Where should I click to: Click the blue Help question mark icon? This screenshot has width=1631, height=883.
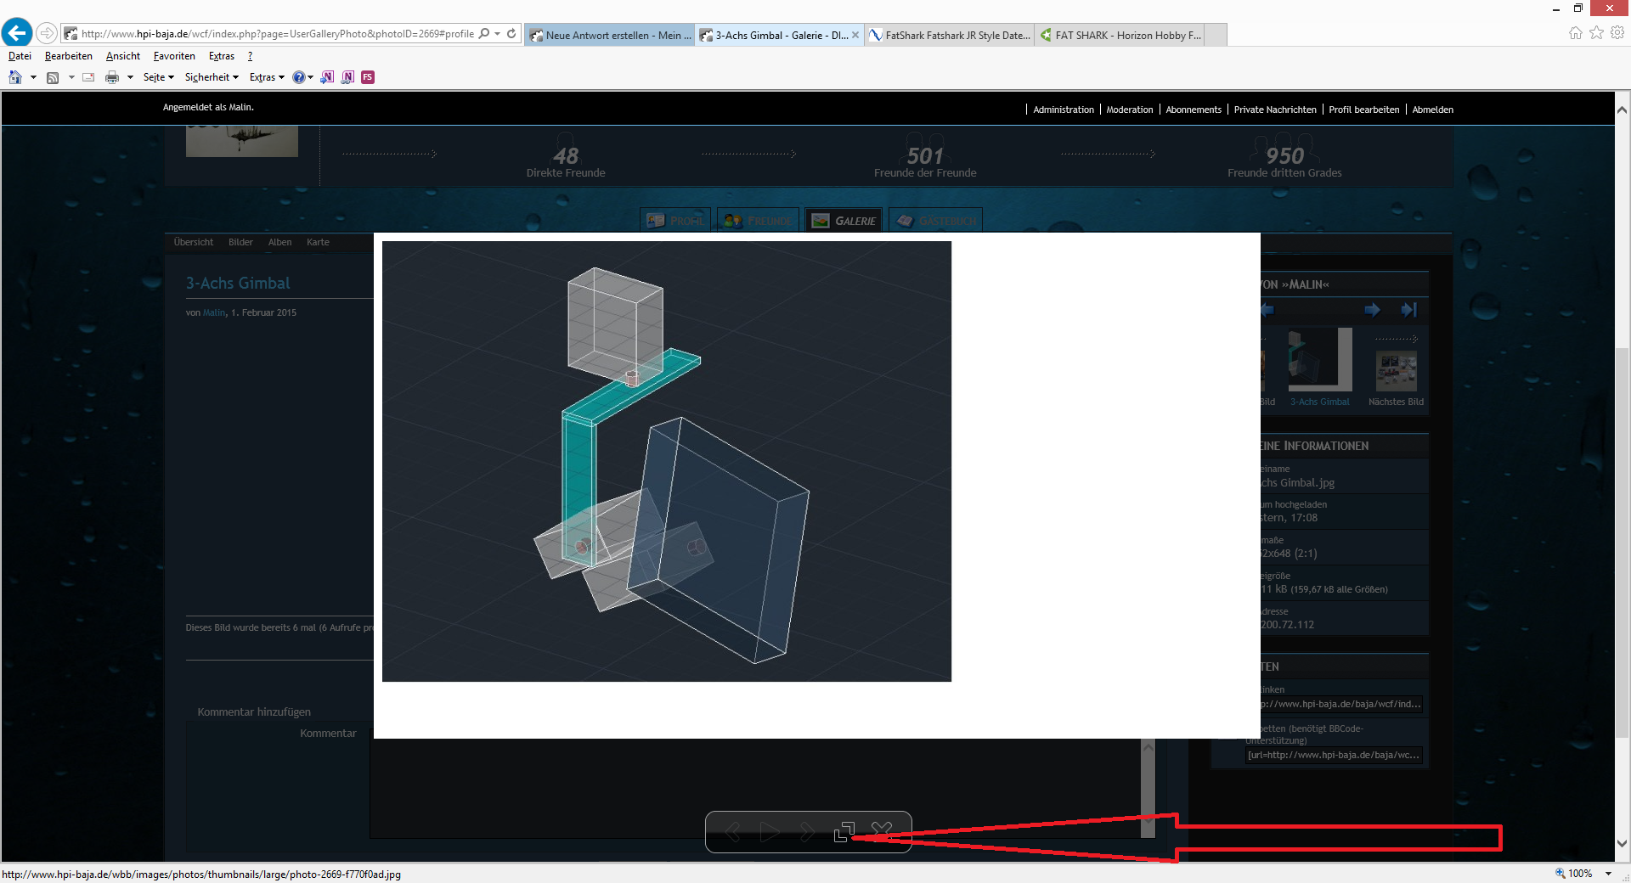point(298,77)
